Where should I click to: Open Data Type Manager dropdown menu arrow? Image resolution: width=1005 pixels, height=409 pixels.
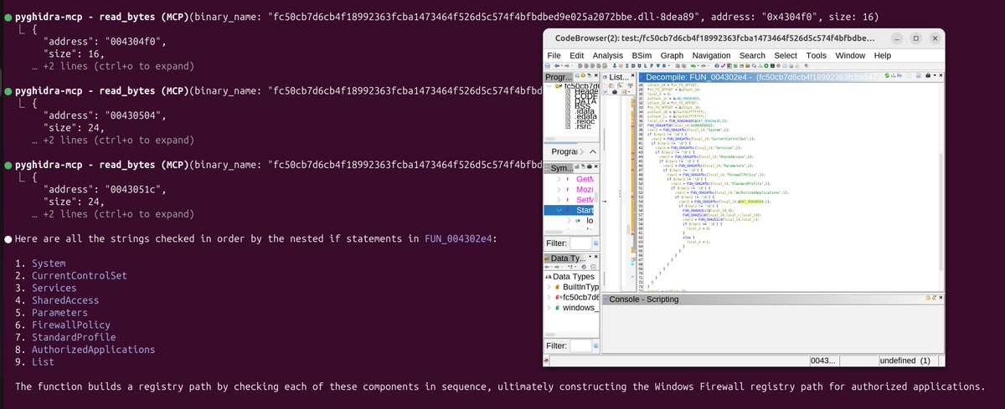point(590,256)
